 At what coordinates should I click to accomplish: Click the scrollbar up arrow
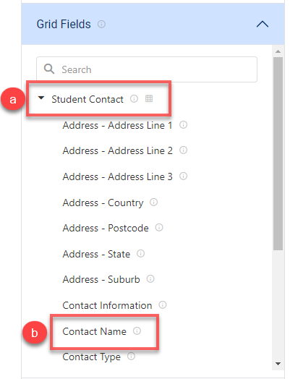(x=278, y=51)
